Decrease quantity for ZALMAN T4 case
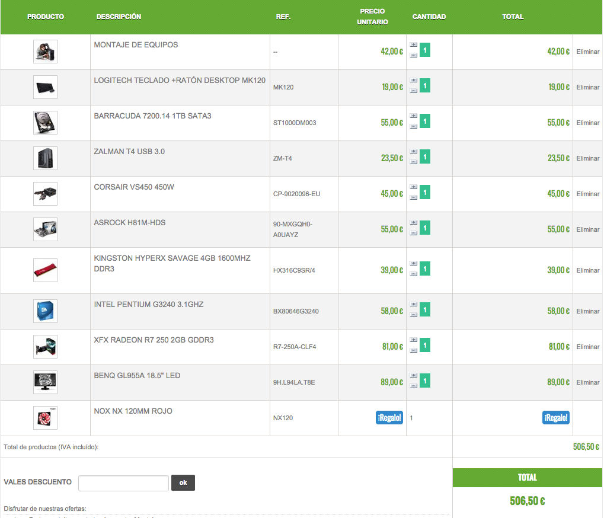This screenshot has height=518, width=604. click(x=413, y=162)
